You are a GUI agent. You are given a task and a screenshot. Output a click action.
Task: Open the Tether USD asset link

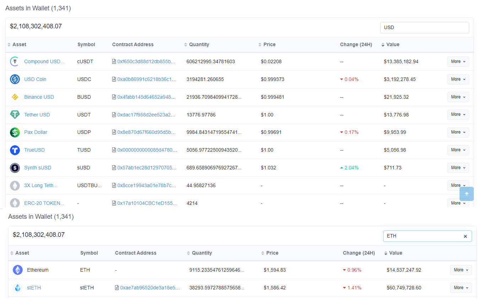[x=37, y=115]
